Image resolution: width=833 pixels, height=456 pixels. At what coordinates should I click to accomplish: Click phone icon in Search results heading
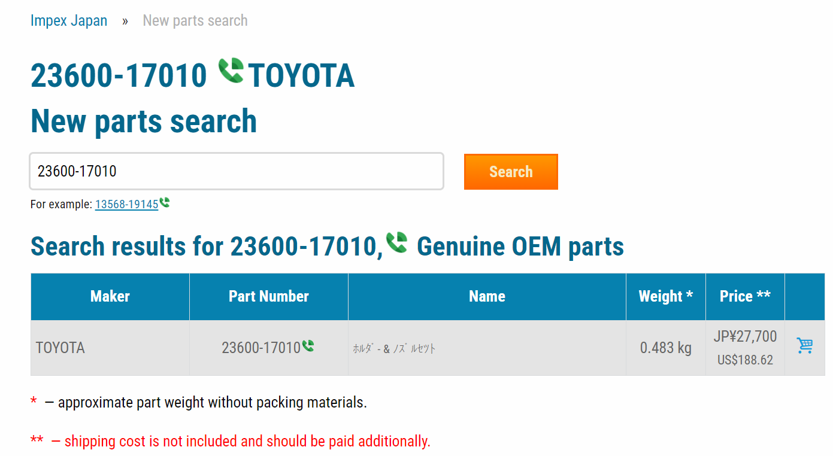[x=396, y=242]
